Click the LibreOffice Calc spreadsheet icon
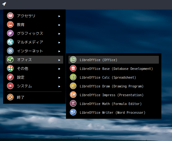172x141 pixels. tap(73, 77)
